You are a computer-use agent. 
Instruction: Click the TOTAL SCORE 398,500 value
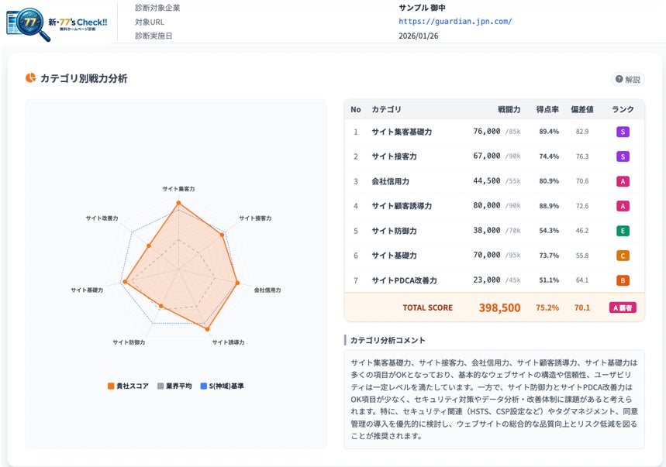pos(499,307)
